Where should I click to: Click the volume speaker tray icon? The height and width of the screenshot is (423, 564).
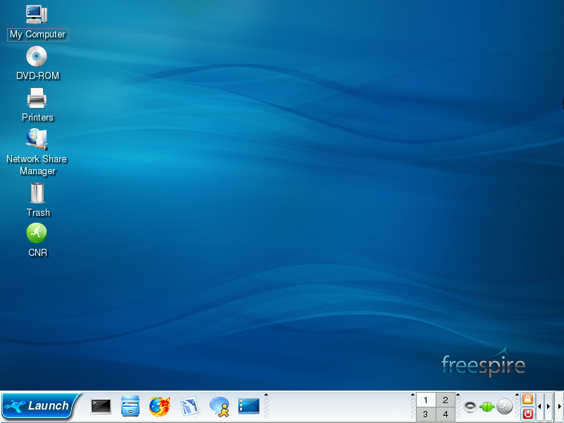[470, 406]
